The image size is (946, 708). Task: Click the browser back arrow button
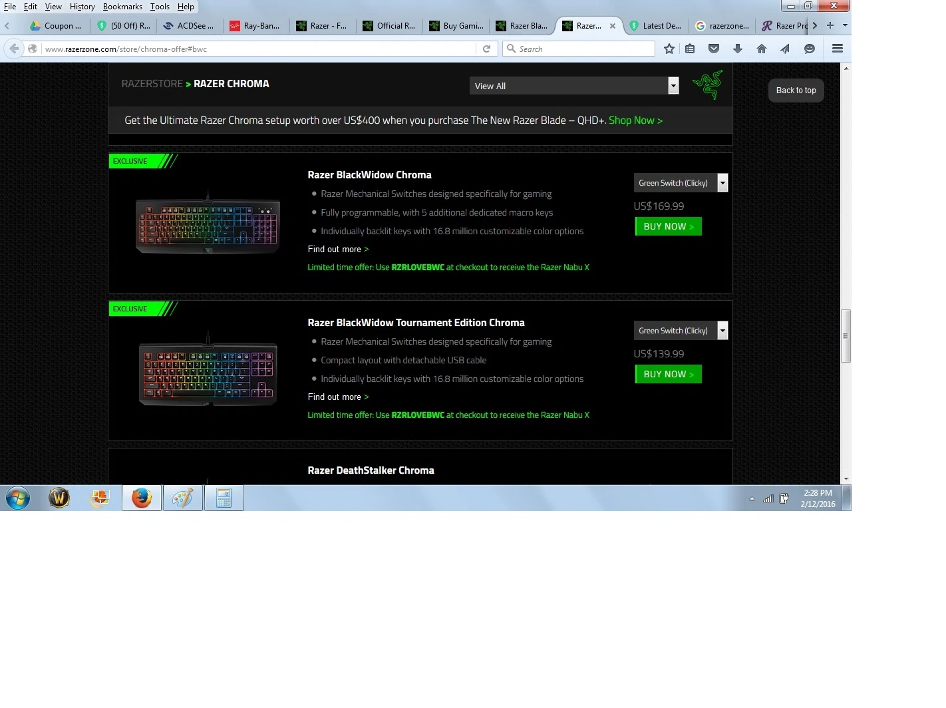click(14, 49)
